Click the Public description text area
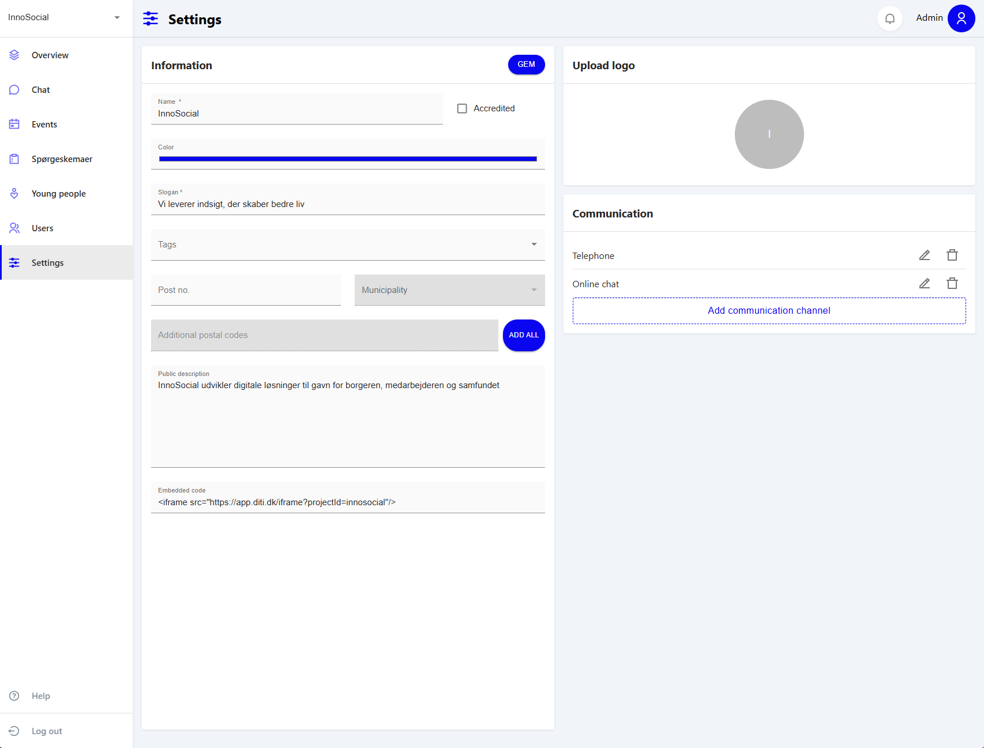 [x=348, y=416]
